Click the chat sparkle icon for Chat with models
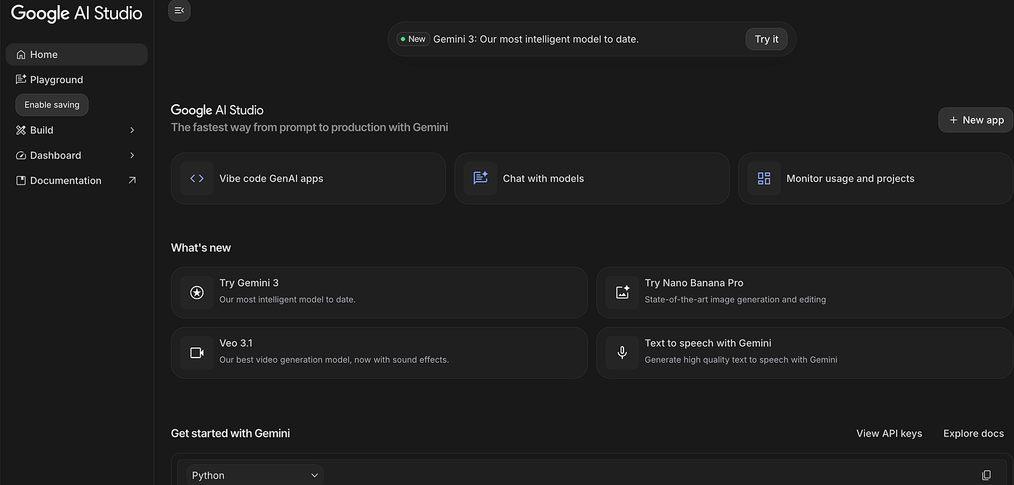 pos(480,179)
